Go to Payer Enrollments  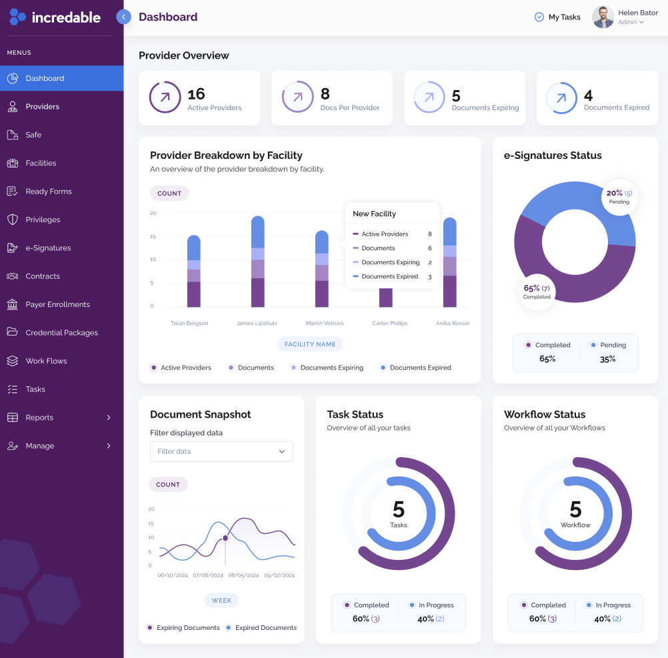[x=57, y=304]
